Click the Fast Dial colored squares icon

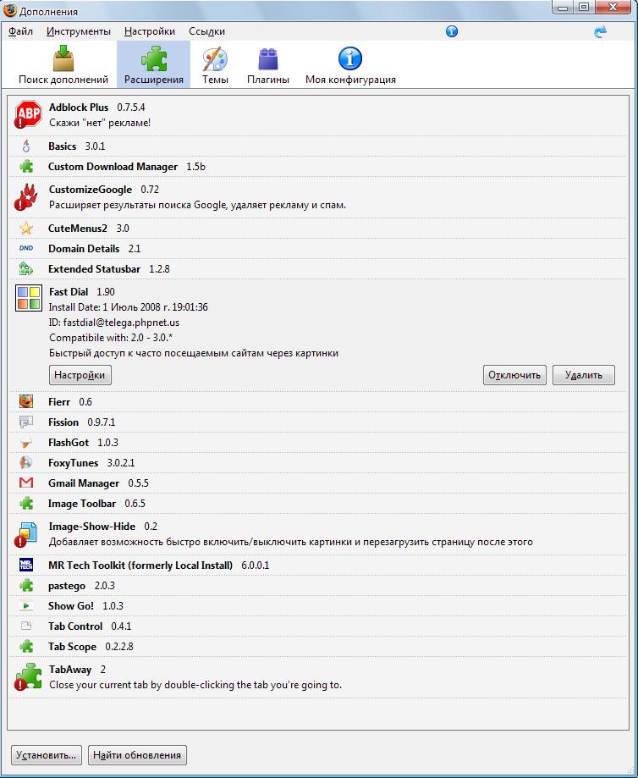[x=29, y=298]
